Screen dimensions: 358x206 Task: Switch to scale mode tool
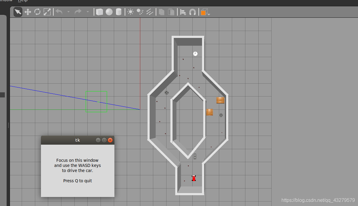coord(47,12)
